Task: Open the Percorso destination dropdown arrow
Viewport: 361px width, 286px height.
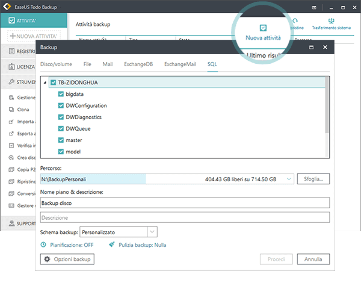Action: [x=289, y=179]
